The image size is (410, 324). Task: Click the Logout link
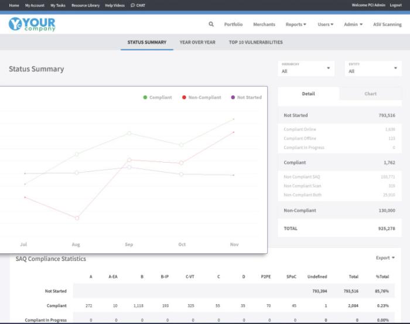tap(395, 5)
